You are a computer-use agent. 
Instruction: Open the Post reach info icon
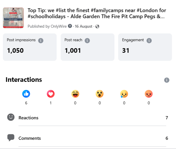pos(87,41)
